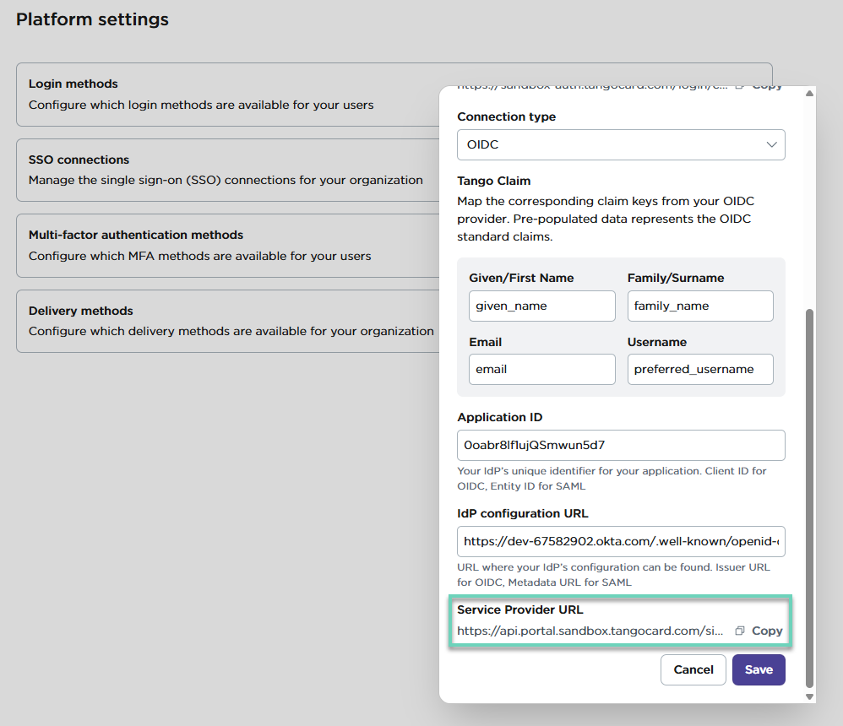The height and width of the screenshot is (726, 843).
Task: Click the scroll up arrow of dialog scrollbar
Action: (809, 93)
